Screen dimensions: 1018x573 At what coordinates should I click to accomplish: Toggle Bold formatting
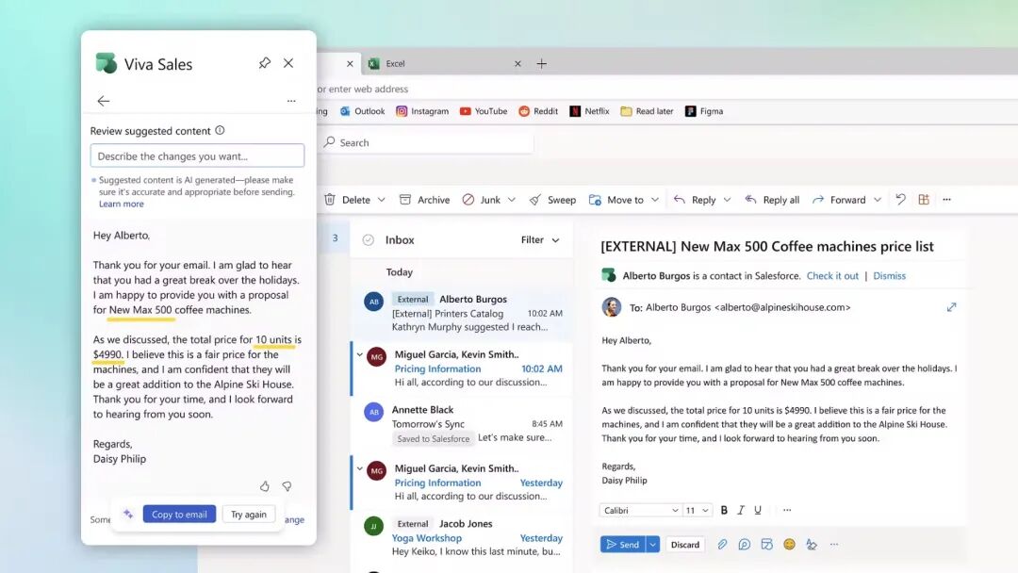click(724, 510)
